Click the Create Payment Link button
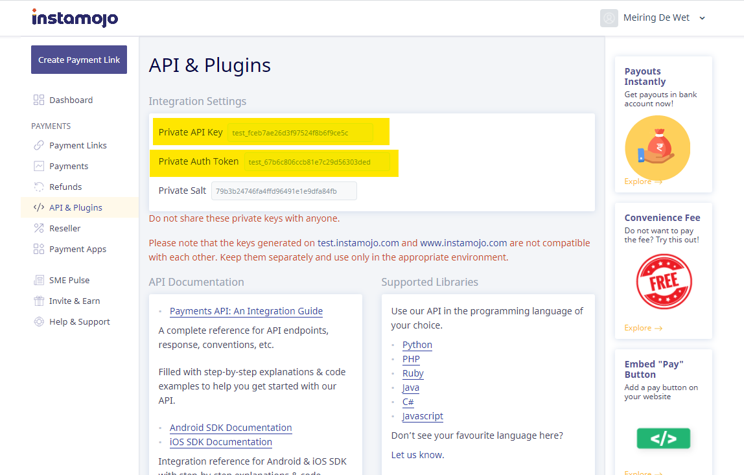The width and height of the screenshot is (744, 475). 79,60
